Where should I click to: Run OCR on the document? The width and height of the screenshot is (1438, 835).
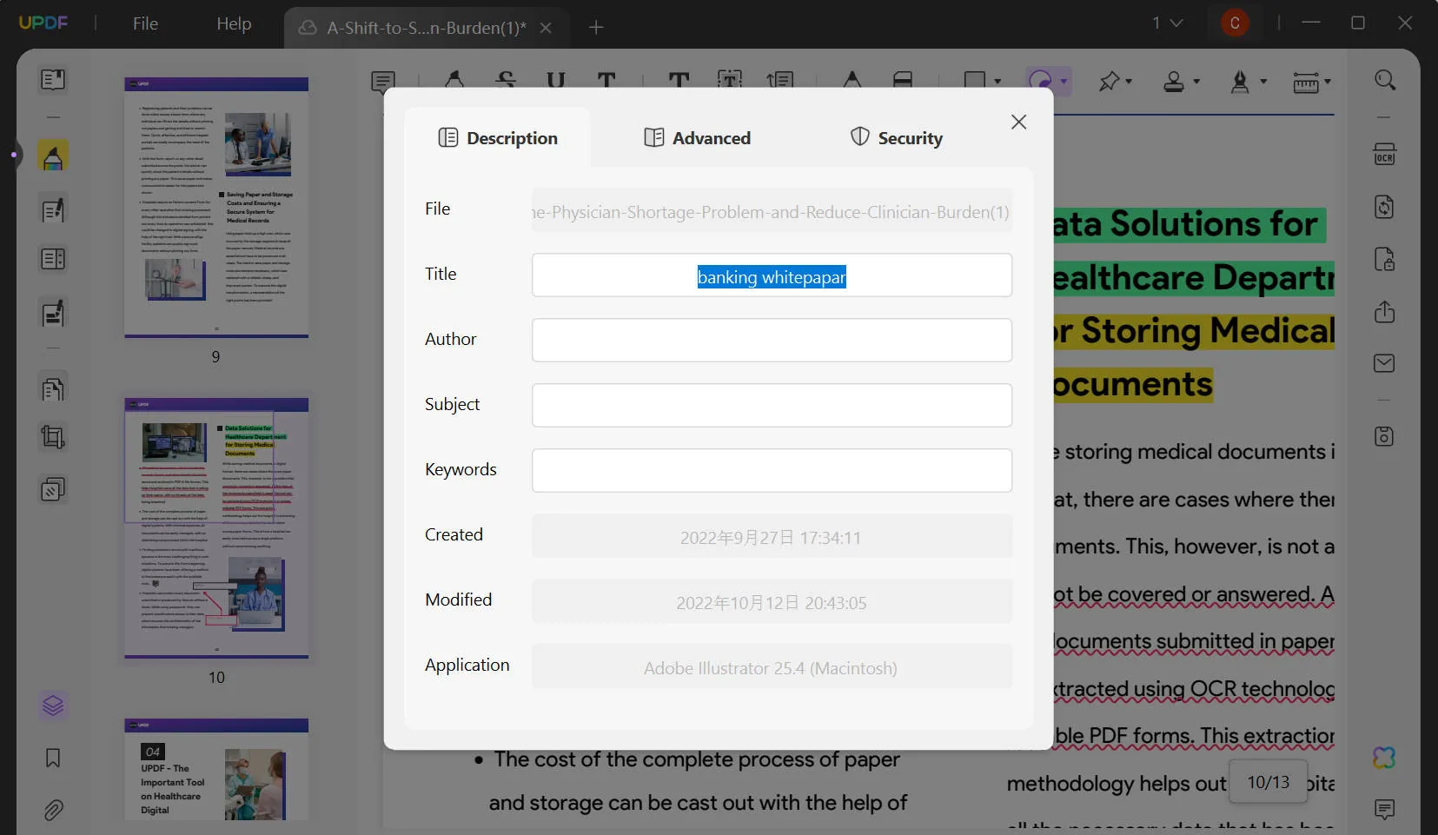click(x=1384, y=154)
